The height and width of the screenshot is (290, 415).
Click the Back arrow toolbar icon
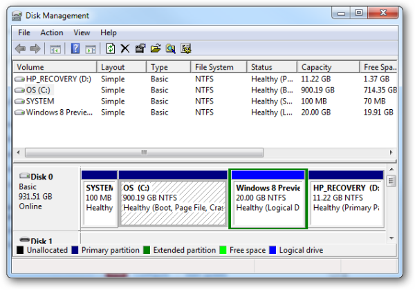(20, 48)
